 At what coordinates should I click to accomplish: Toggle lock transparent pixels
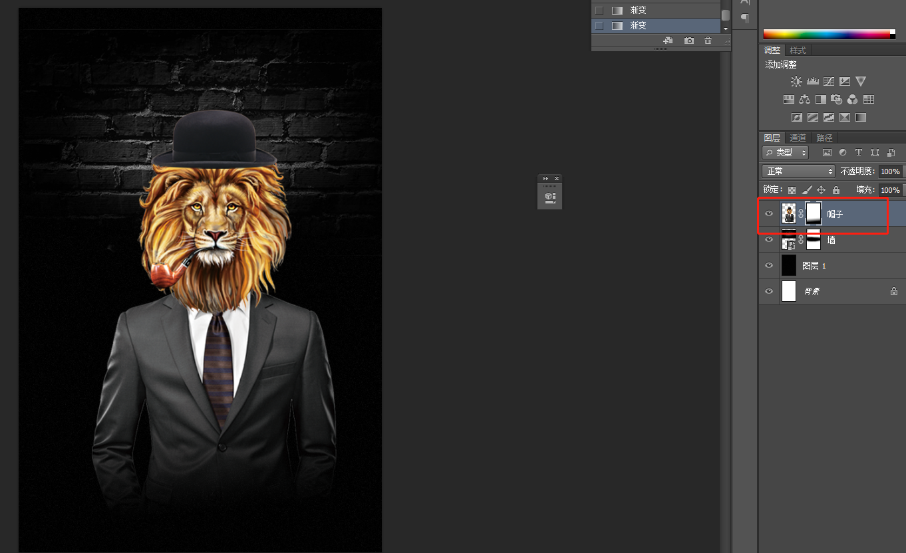tap(792, 190)
